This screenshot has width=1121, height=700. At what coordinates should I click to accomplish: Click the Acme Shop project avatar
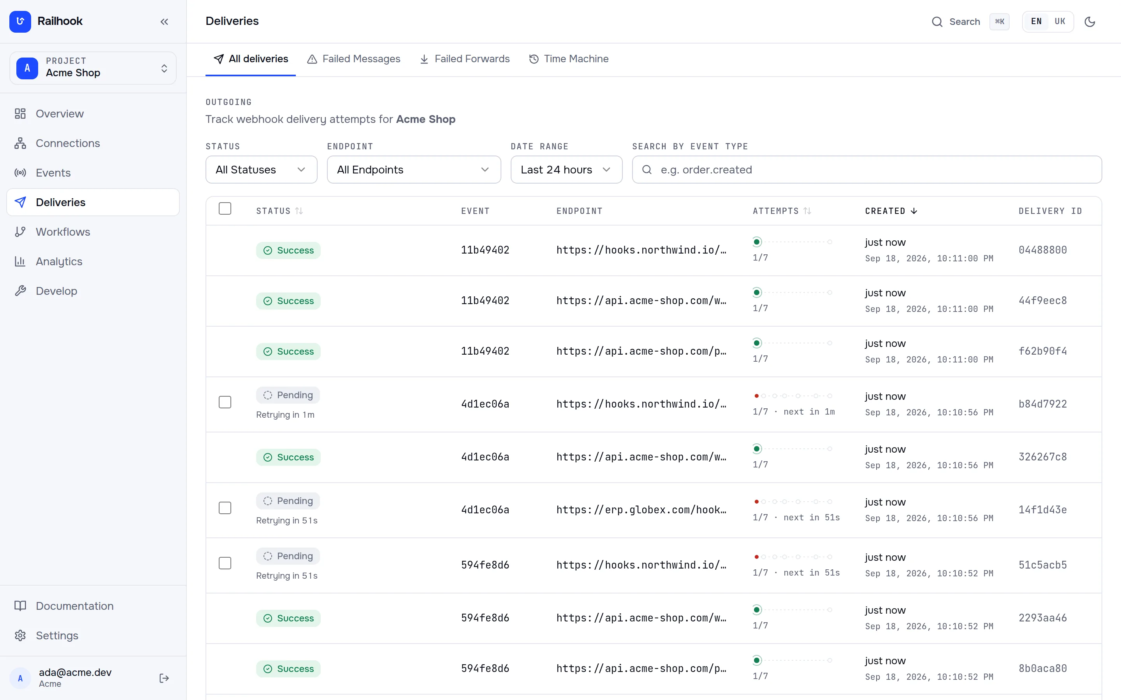[x=27, y=68]
